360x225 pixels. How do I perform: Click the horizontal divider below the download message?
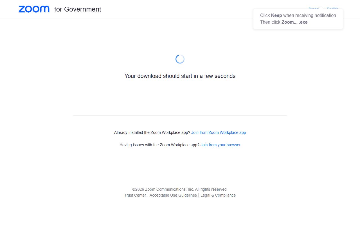coord(180,115)
